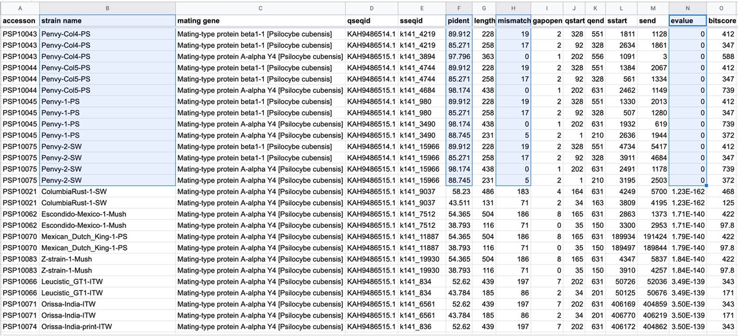Viewport: 738px width, 336px height.
Task: Select the sstart cell showing 406770
Action: tap(621, 315)
